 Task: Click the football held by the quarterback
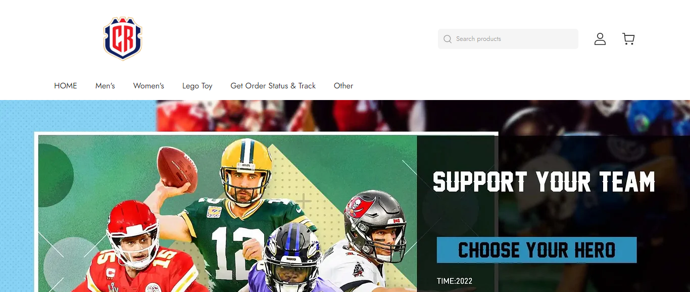coord(177,169)
